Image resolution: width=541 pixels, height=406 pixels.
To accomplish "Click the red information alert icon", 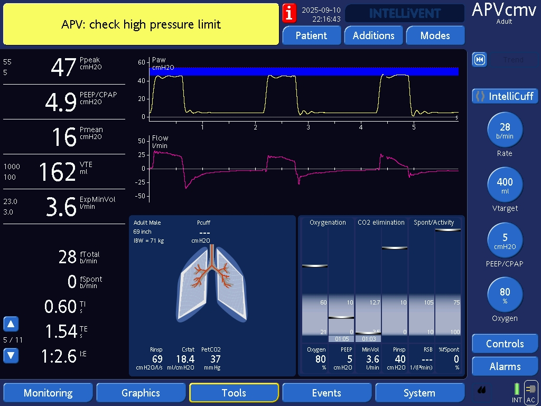I will pyautogui.click(x=289, y=13).
